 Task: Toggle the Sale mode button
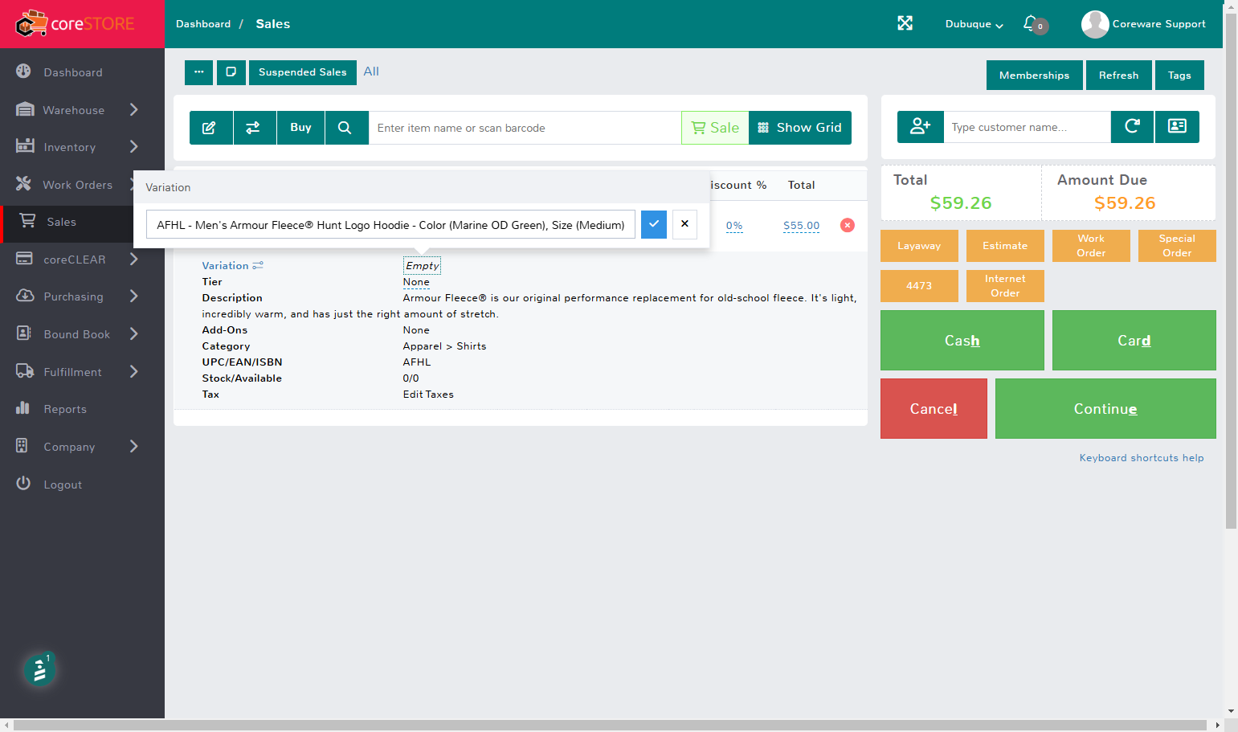tap(715, 128)
